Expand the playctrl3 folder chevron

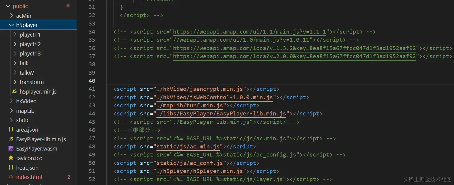[x=15, y=54]
